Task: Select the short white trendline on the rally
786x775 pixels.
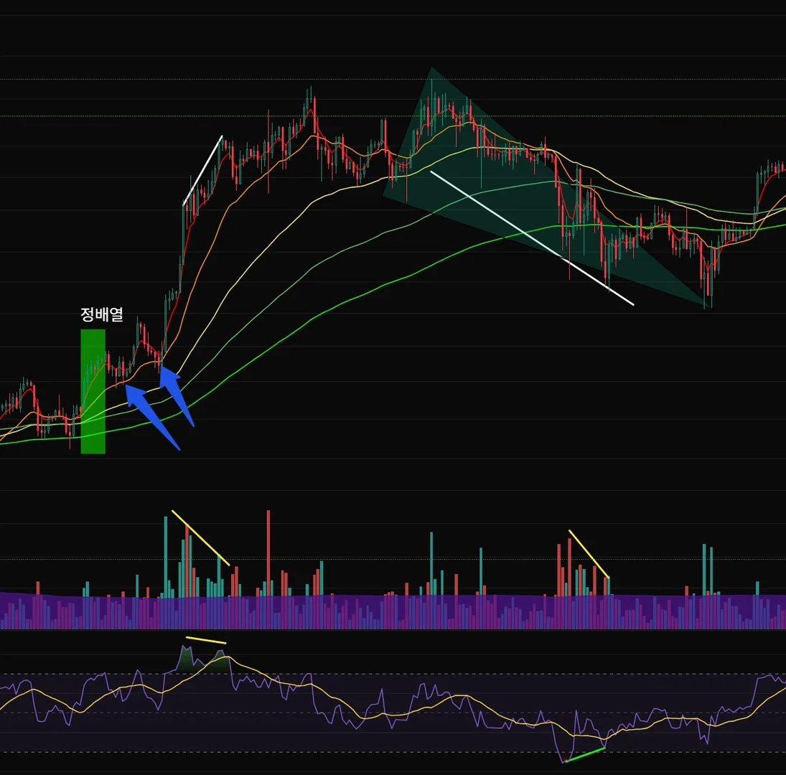Action: [202, 170]
